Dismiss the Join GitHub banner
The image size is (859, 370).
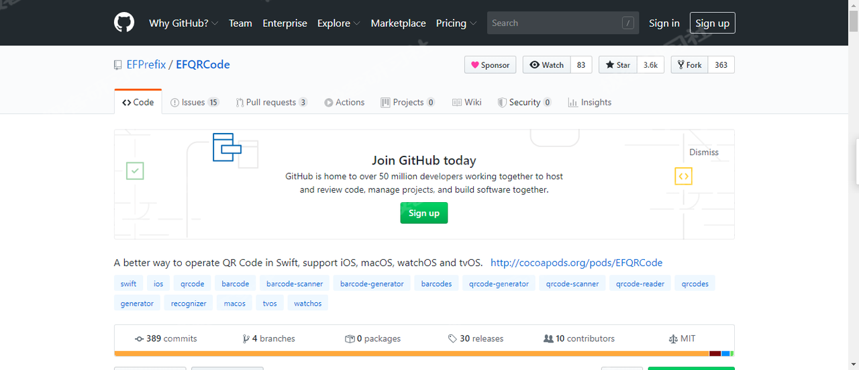[x=704, y=152]
